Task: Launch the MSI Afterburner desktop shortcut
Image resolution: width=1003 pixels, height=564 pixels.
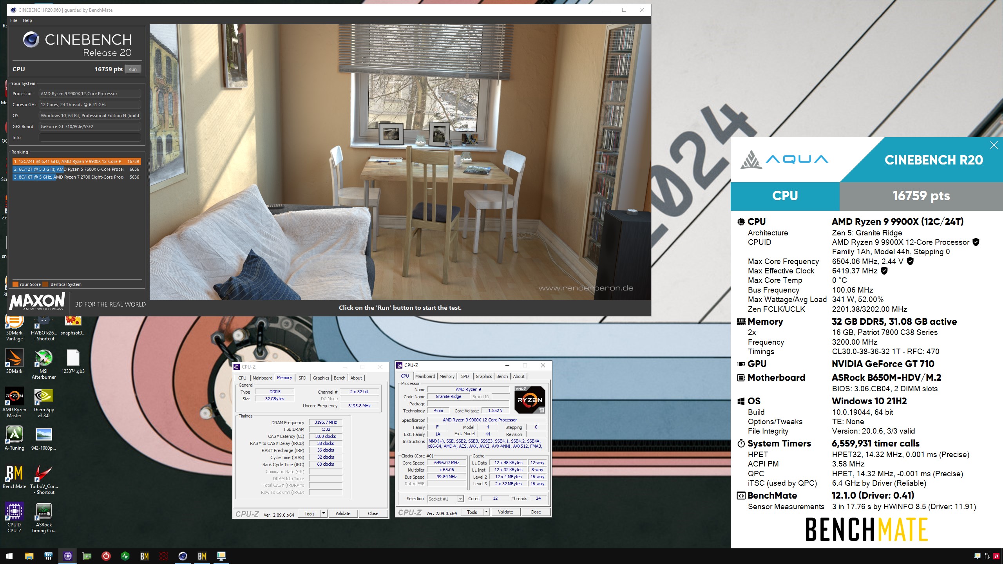Action: coord(43,364)
